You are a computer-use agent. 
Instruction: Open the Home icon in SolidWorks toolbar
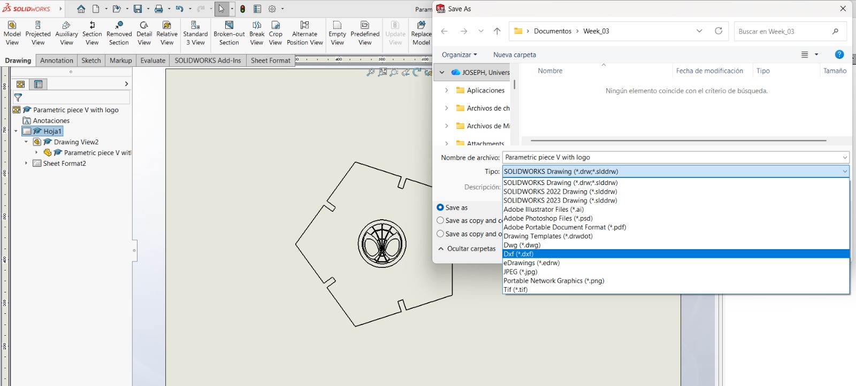coord(81,9)
